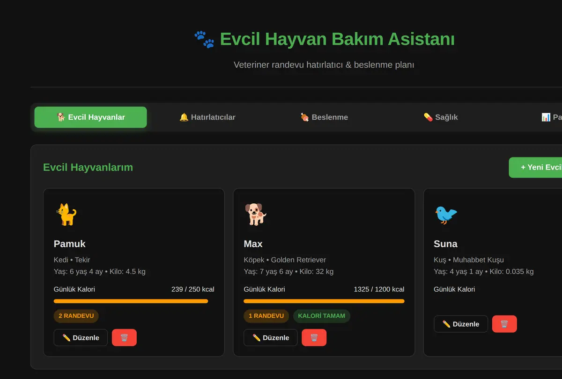This screenshot has width=562, height=379.
Task: Click Pamuk's daily calorie progress bar
Action: tap(134, 301)
